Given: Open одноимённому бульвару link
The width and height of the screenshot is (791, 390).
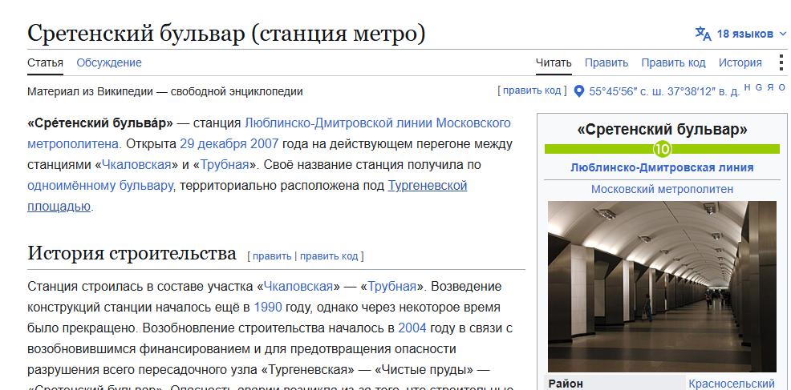Looking at the screenshot, I should click(x=100, y=186).
